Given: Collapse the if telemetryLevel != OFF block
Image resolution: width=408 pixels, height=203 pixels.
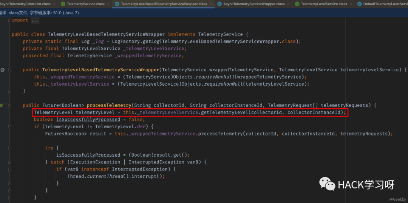Looking at the screenshot, I should (9, 127).
